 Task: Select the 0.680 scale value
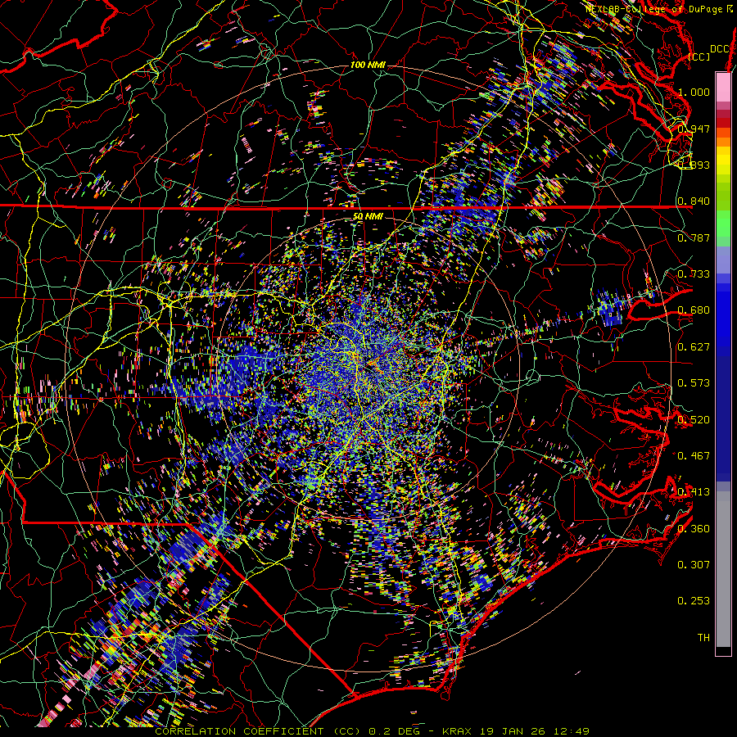694,310
